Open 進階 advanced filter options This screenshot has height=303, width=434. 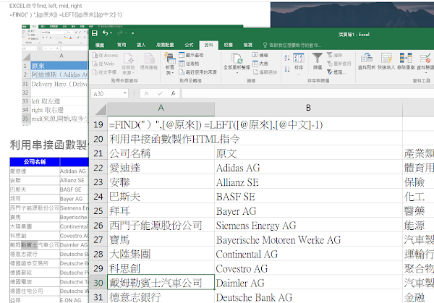coord(336,72)
